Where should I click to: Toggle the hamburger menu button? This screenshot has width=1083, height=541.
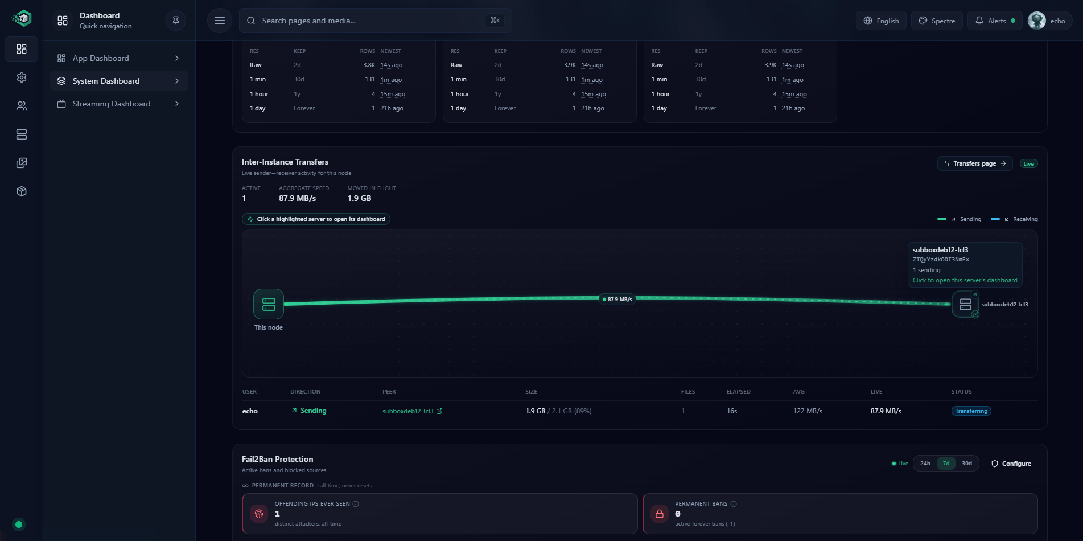point(220,21)
